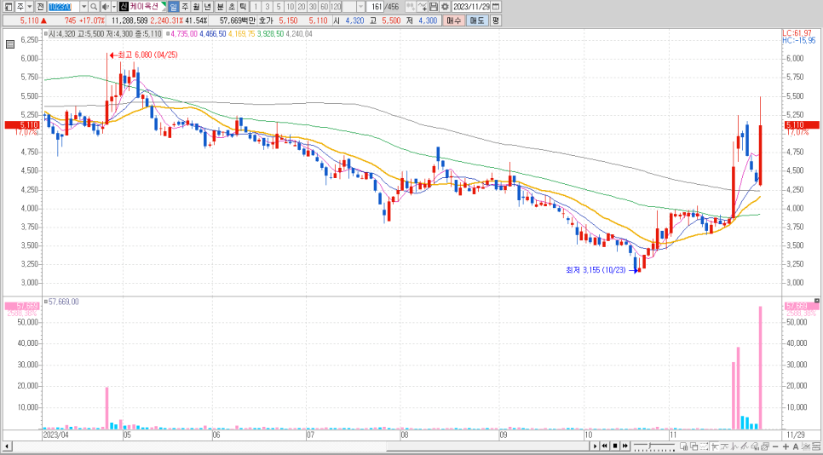The image size is (823, 455).
Task: Stop the chart replay
Action: pos(614,446)
